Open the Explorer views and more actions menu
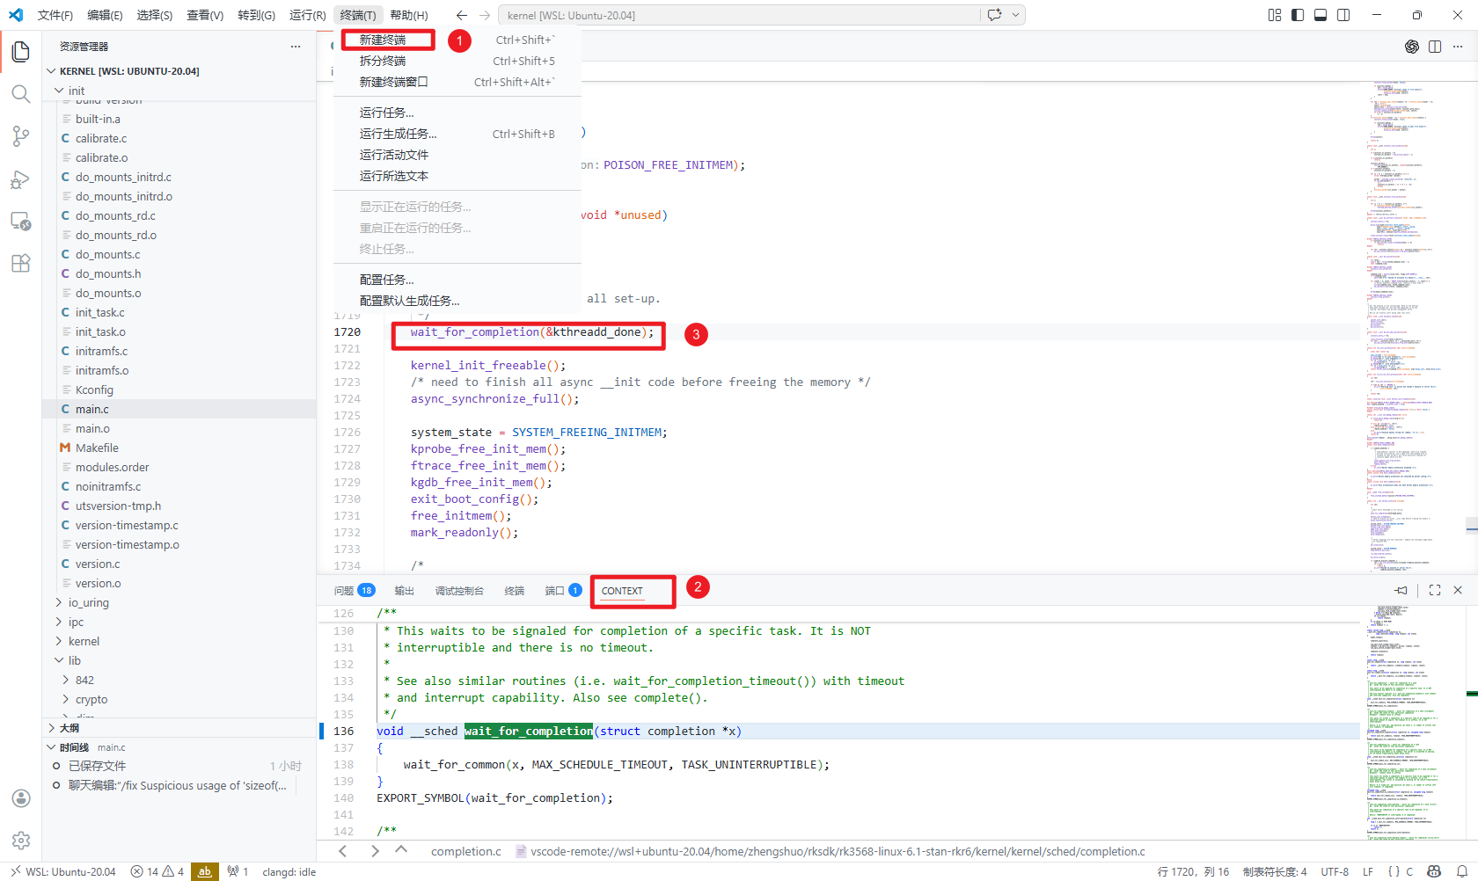The width and height of the screenshot is (1478, 881). [296, 47]
